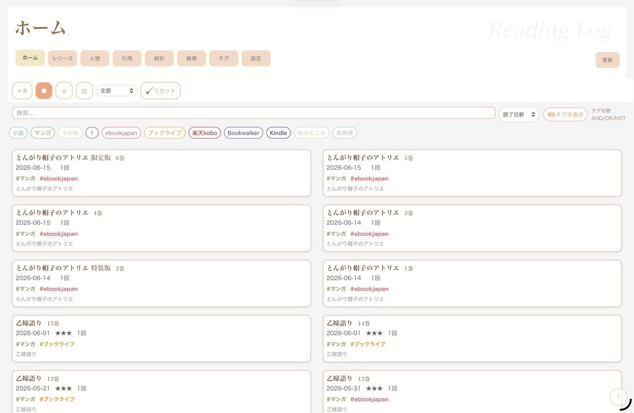
Task: Toggle the ! tag filter
Action: [92, 133]
